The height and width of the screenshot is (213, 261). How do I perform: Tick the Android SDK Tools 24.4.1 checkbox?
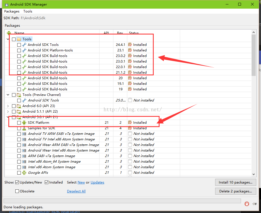point(19,45)
